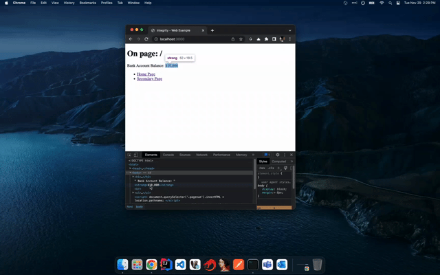Open the Chrome profile avatar
This screenshot has width=440, height=275.
point(282,39)
